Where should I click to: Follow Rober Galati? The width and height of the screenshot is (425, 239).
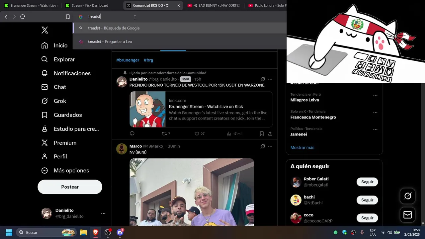click(x=367, y=182)
